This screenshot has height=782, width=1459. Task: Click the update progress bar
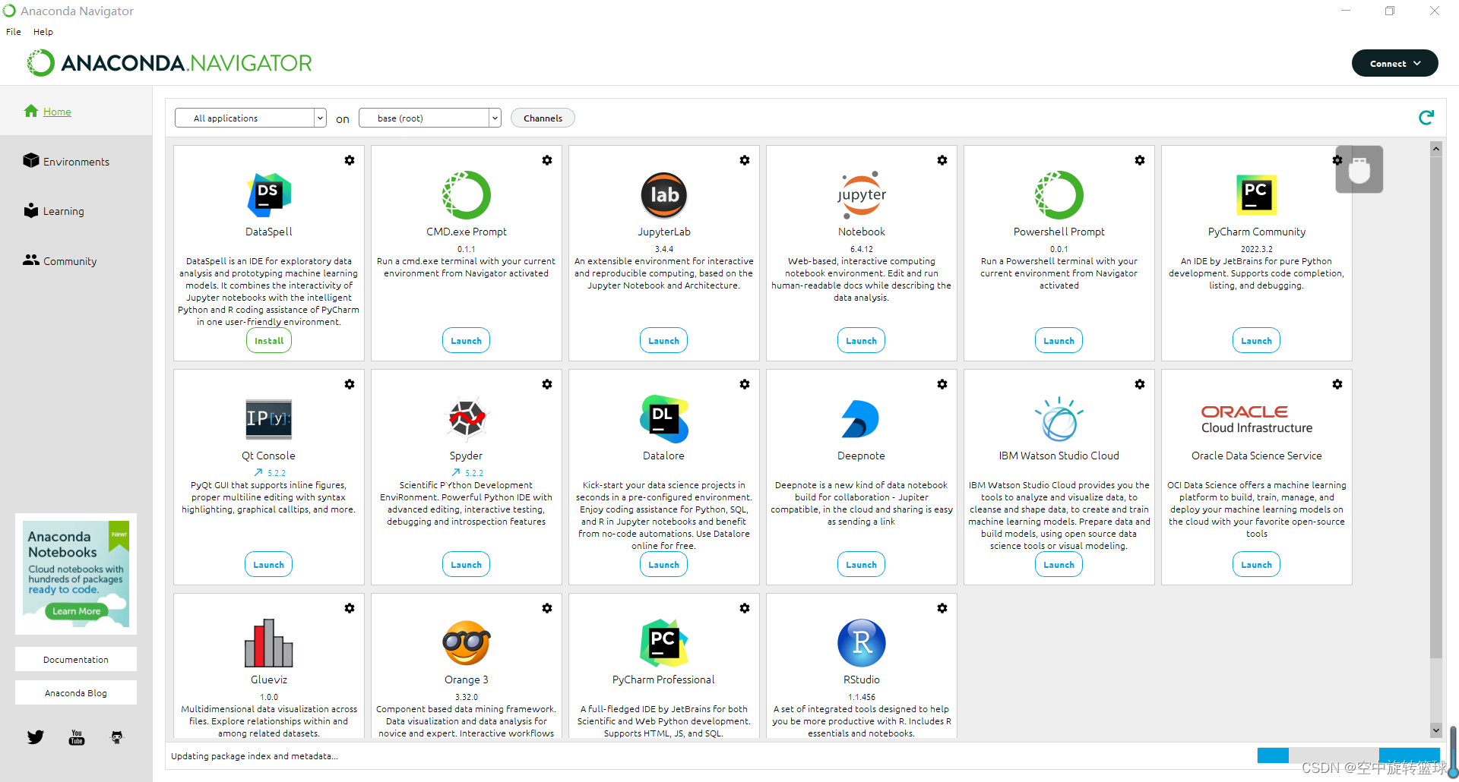point(1348,755)
